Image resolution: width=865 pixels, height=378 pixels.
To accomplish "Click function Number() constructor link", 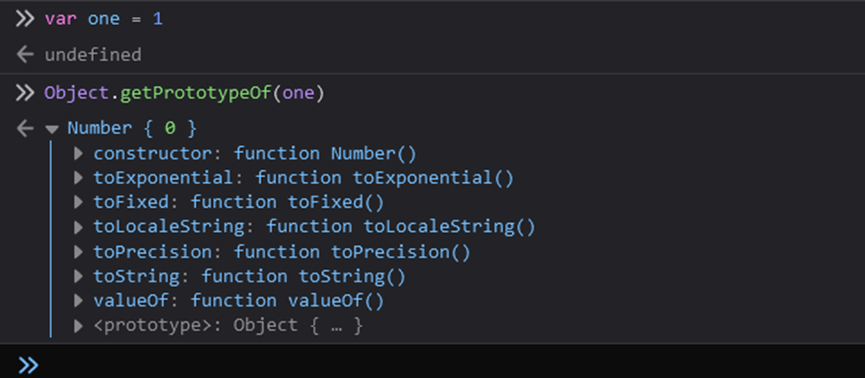I will (x=325, y=153).
